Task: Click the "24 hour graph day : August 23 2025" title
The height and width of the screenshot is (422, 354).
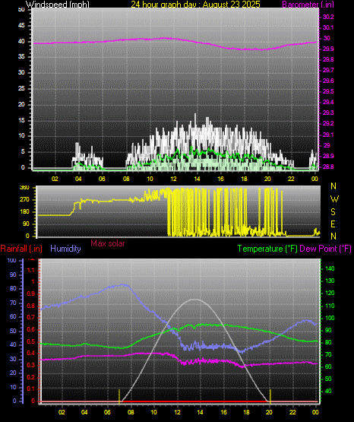Action: 195,5
